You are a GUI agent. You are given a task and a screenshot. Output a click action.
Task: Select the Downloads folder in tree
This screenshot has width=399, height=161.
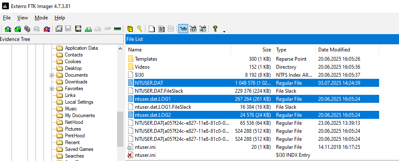pos(76,82)
